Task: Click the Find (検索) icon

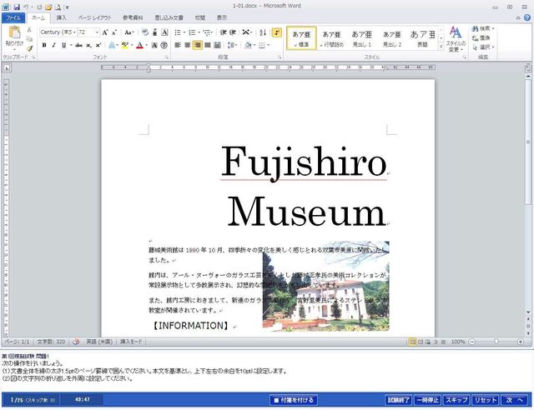Action: (485, 27)
